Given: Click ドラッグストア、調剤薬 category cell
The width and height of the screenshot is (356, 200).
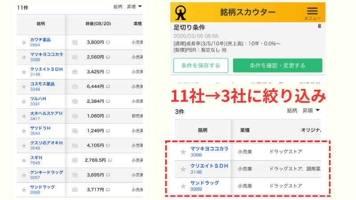Looking at the screenshot, I should (x=295, y=169).
